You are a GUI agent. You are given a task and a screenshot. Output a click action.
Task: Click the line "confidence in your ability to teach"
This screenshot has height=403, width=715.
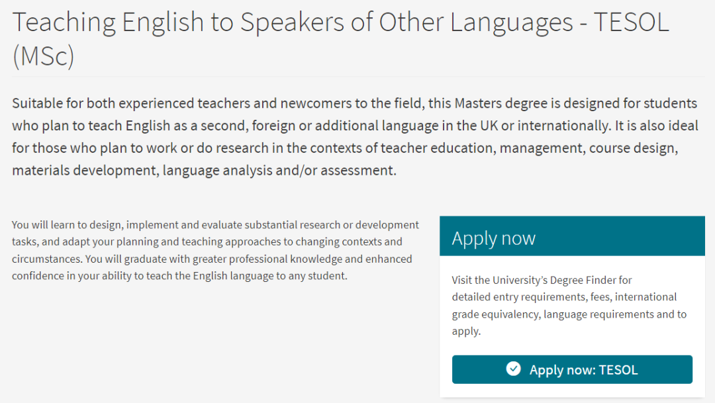coord(179,275)
